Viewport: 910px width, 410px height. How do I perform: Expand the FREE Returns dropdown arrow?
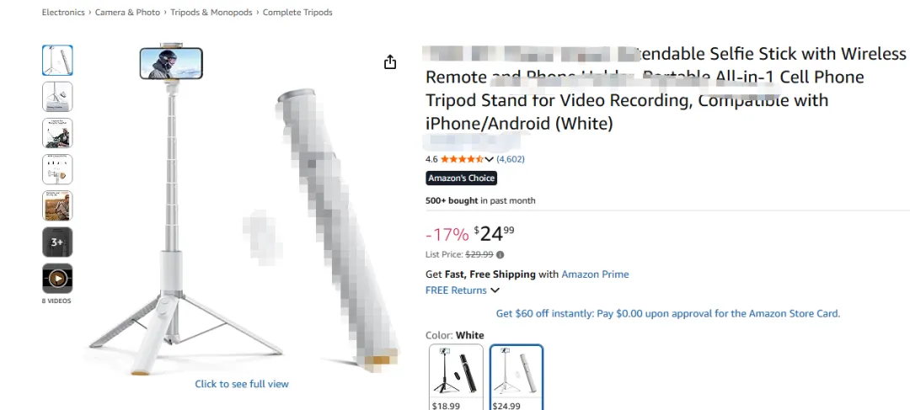point(495,290)
